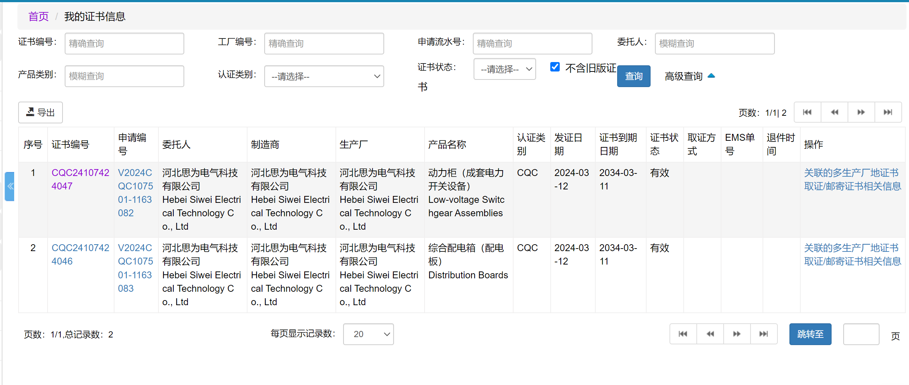This screenshot has height=385, width=909.
Task: Focus the 产品类别 search field
Action: (x=124, y=76)
